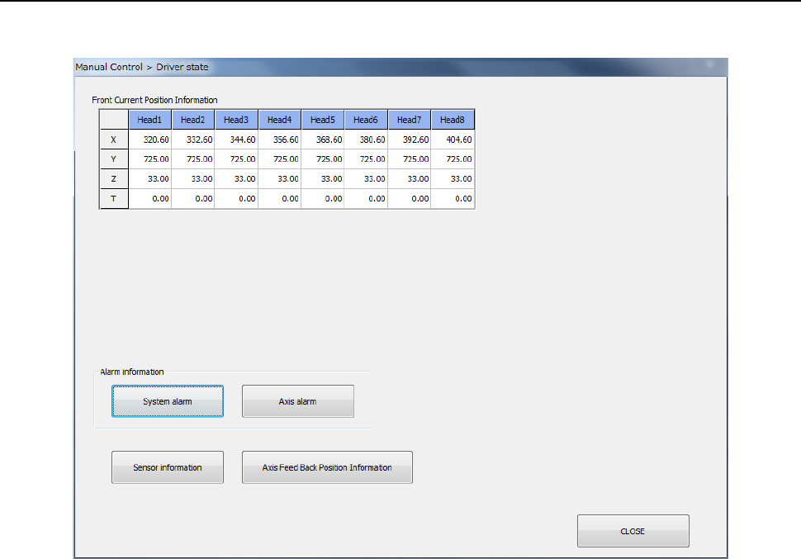
Task: Click the Head7 column header
Action: 409,121
